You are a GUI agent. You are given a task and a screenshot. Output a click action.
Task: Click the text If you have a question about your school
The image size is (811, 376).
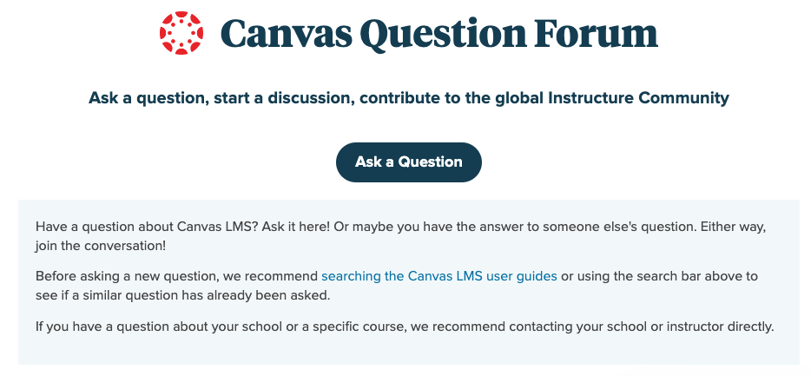click(159, 327)
